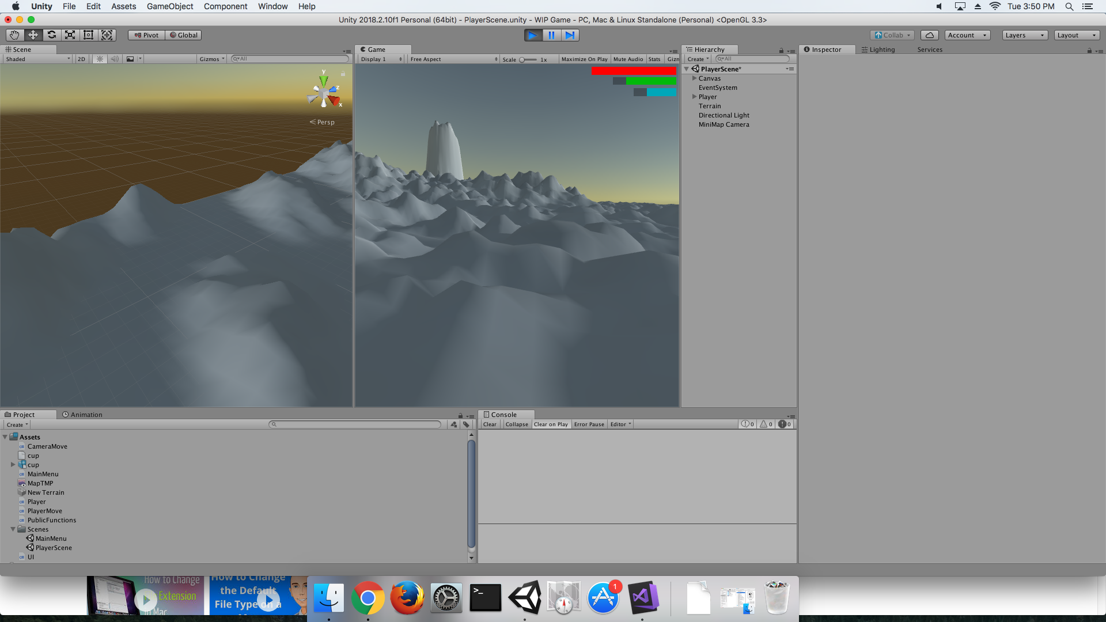Toggle 2D view mode in Scene
1106x622 pixels.
[81, 59]
